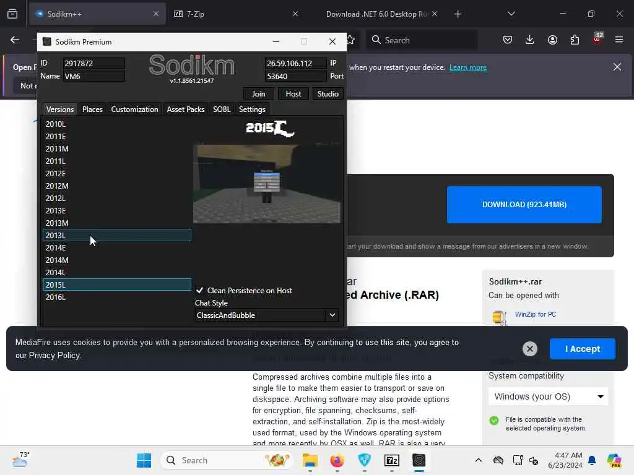Click I Accept on cookie banner

coord(582,349)
